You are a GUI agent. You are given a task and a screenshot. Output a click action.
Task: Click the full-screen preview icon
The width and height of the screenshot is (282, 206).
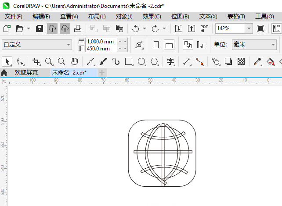pos(260,28)
